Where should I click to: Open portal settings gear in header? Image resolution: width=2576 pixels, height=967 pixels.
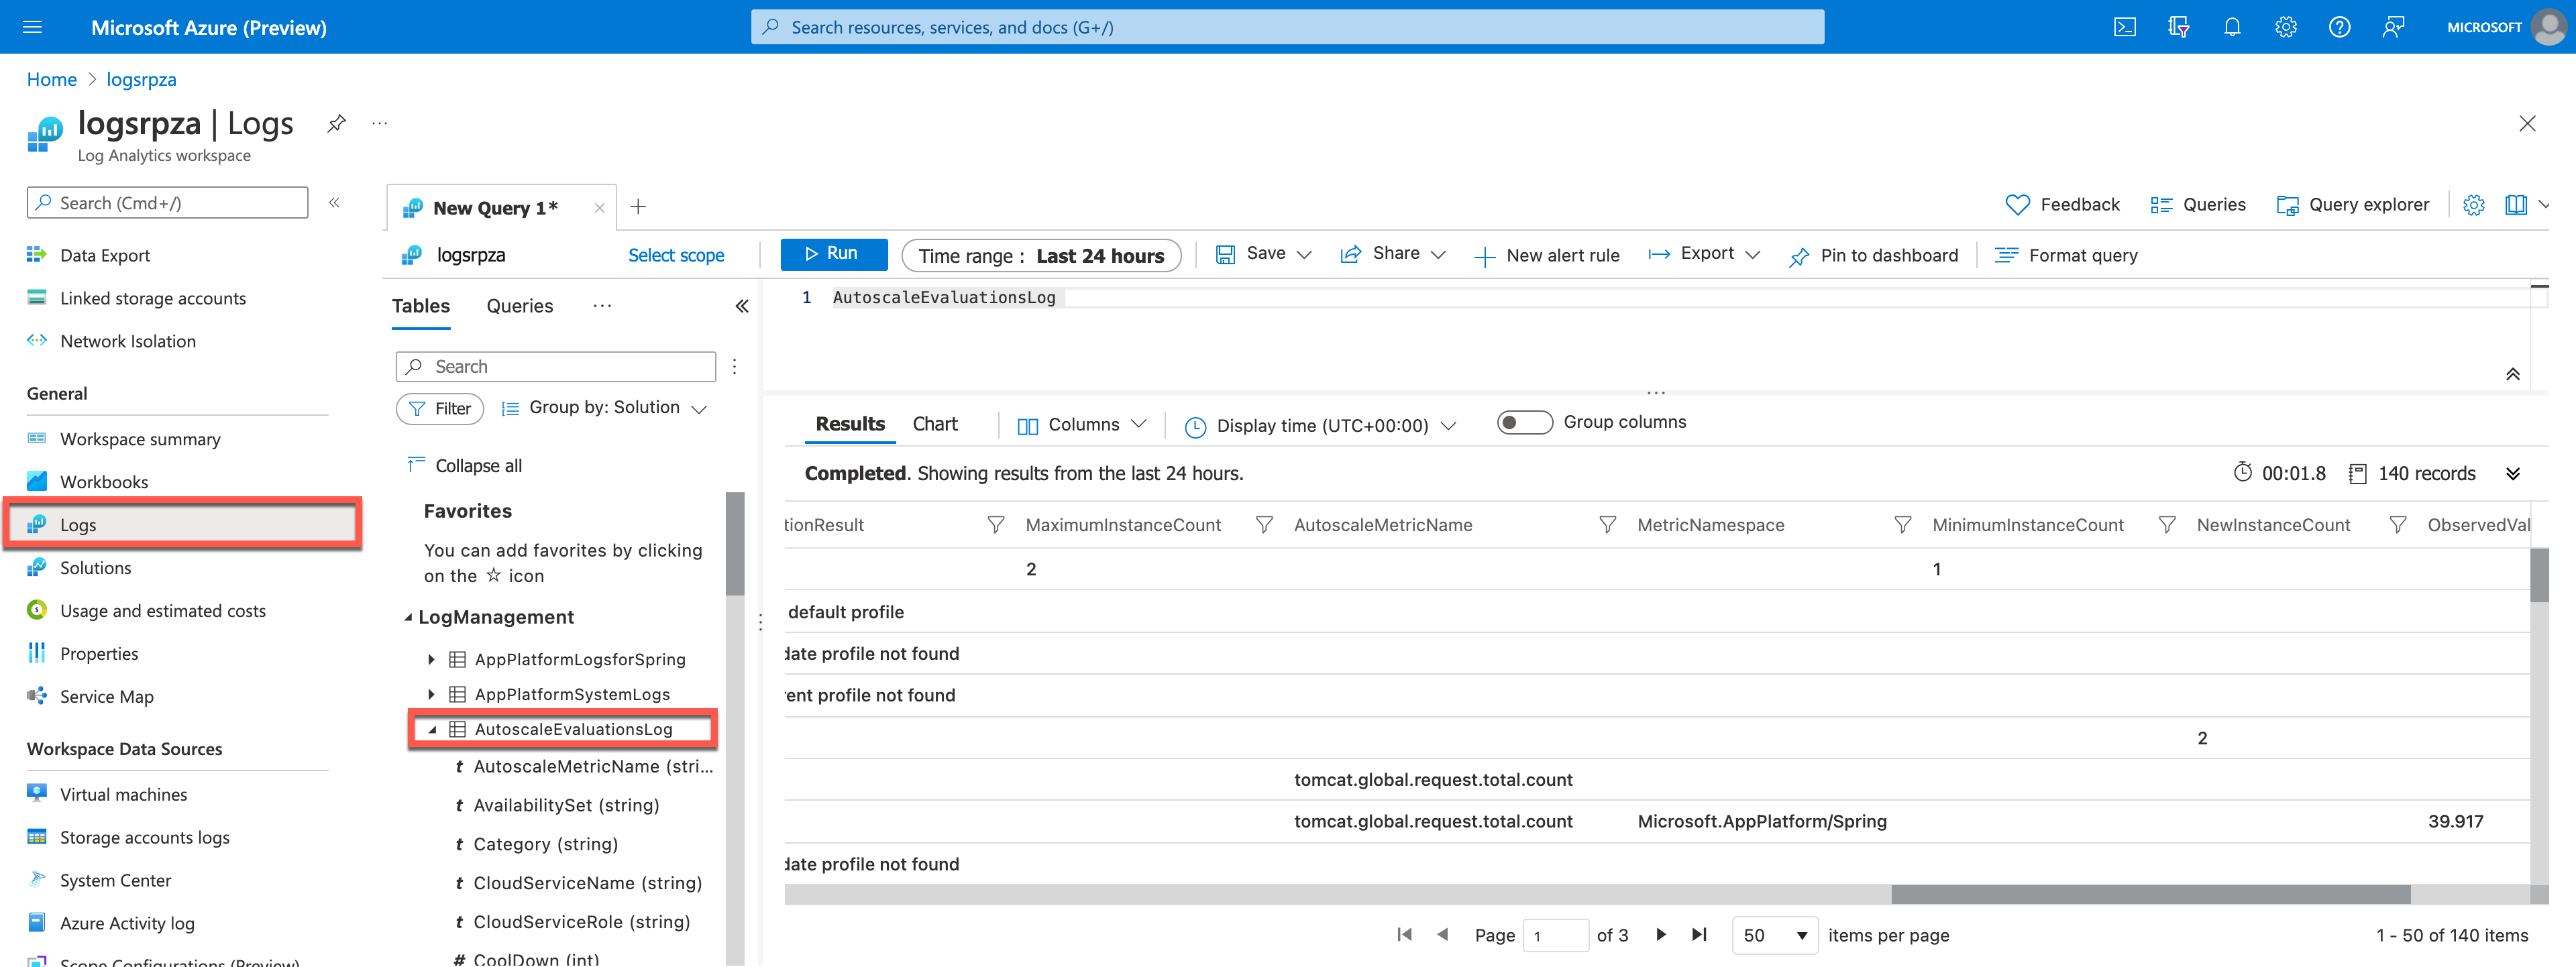2286,27
